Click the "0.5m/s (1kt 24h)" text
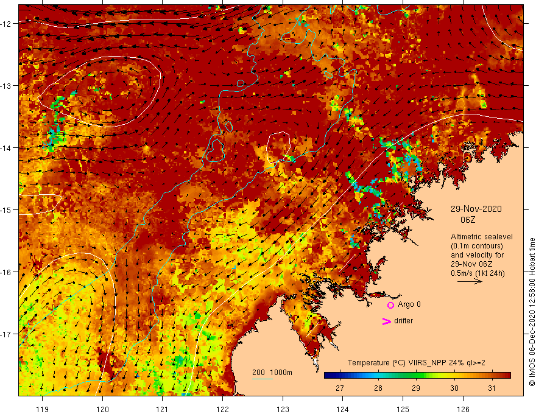This screenshot has height=414, width=536. click(478, 273)
